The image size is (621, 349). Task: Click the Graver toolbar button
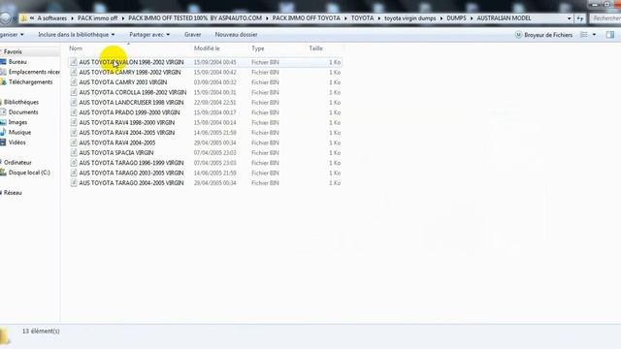192,35
